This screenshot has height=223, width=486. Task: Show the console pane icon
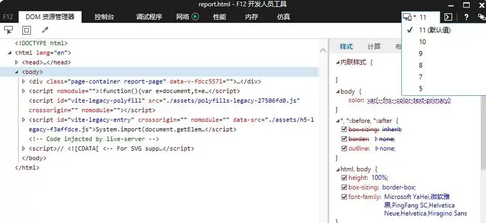point(448,17)
